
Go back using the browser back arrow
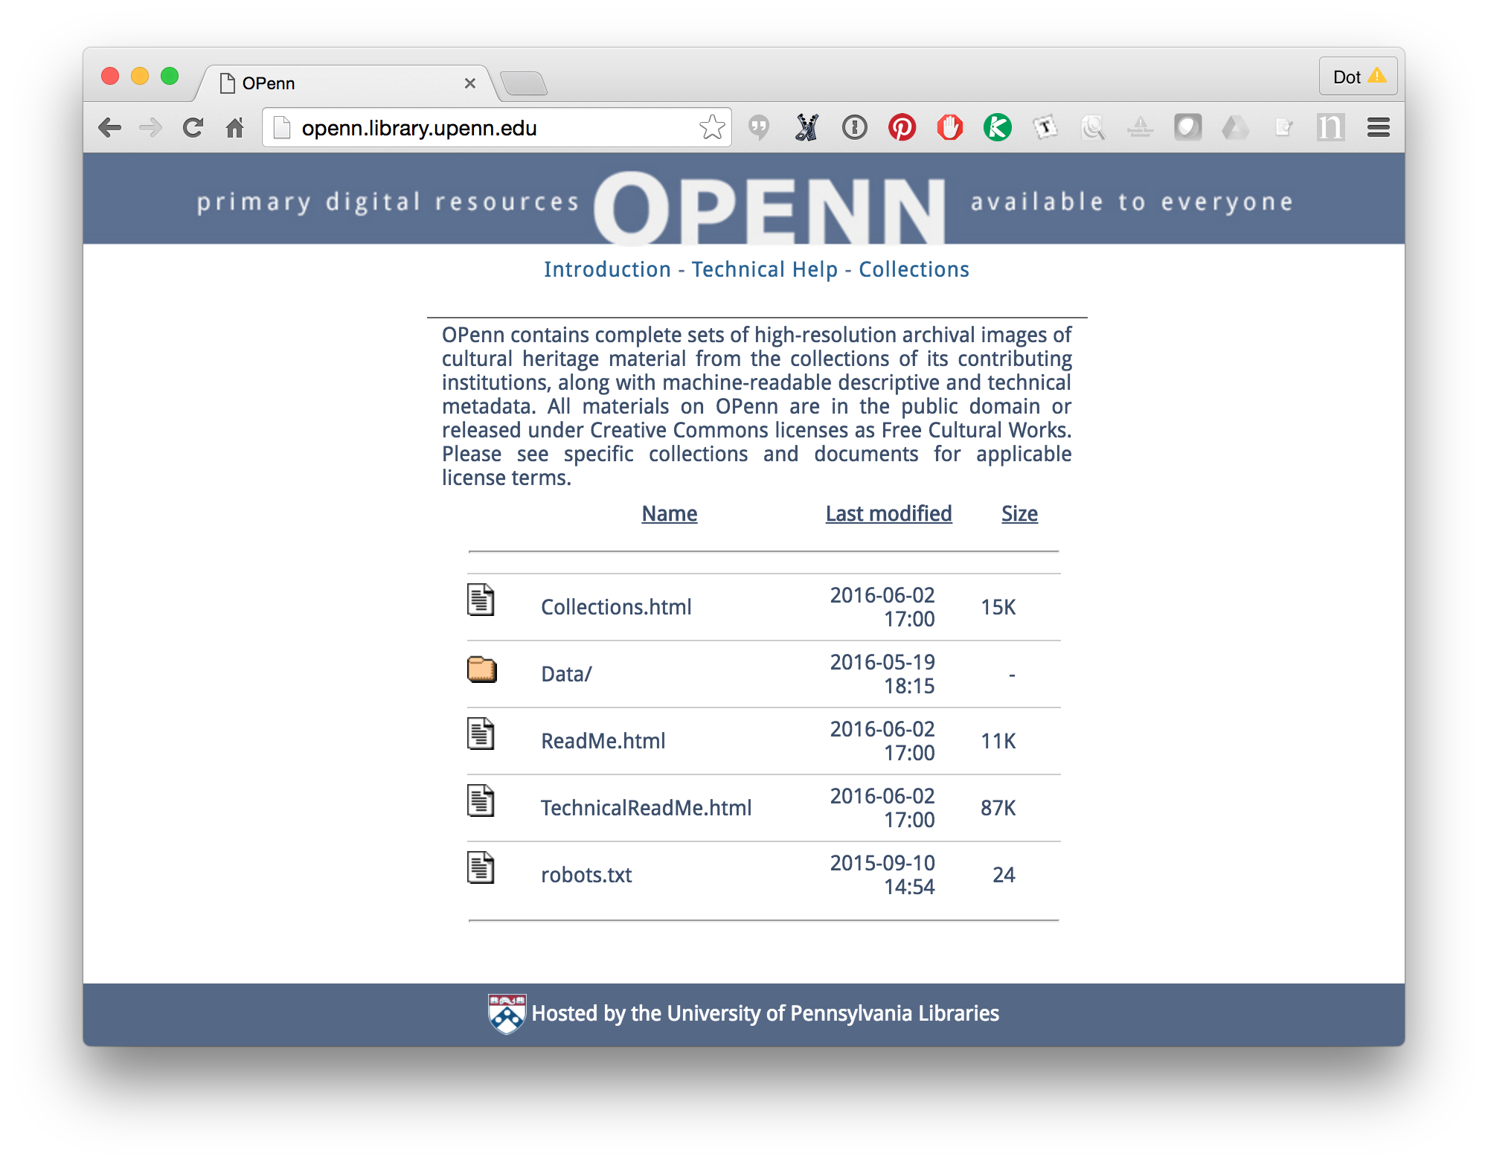(110, 128)
